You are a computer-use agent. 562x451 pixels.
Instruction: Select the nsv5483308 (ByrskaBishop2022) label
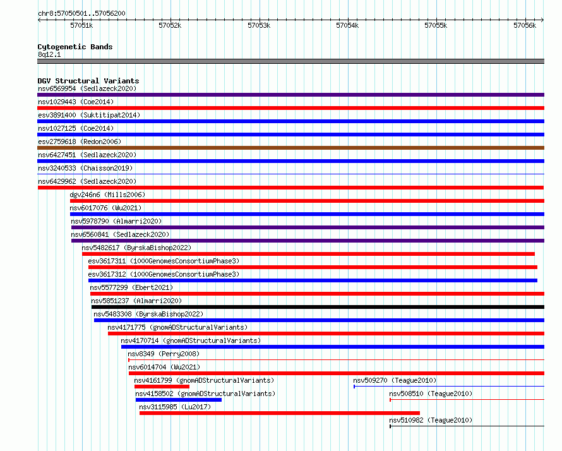point(148,314)
